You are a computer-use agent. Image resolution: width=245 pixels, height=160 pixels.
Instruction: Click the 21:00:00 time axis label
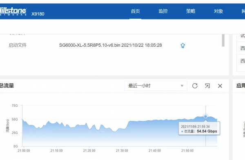click(x=24, y=151)
